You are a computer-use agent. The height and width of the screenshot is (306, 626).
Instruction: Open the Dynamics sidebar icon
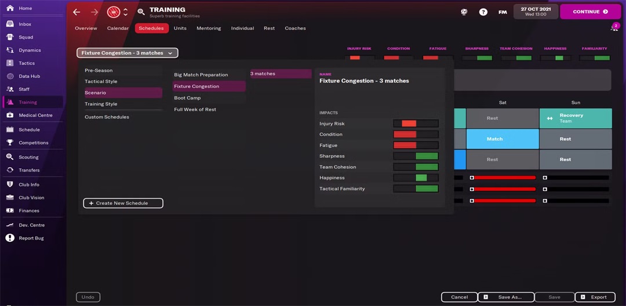10,50
